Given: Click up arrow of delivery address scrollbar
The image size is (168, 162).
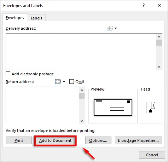Looking at the screenshot, I should point(159,37).
